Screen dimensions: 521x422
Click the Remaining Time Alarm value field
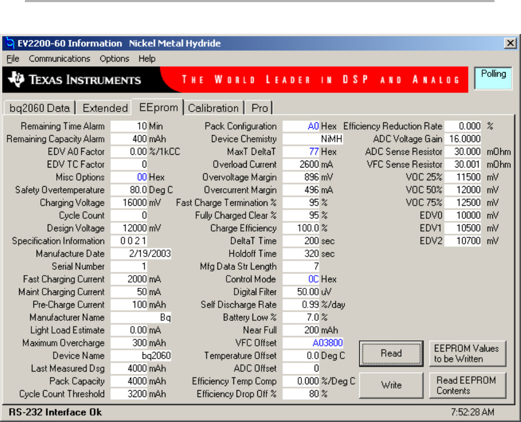pyautogui.click(x=129, y=127)
